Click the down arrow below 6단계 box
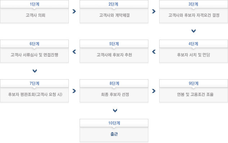The width and height of the screenshot is (228, 143). point(35,71)
